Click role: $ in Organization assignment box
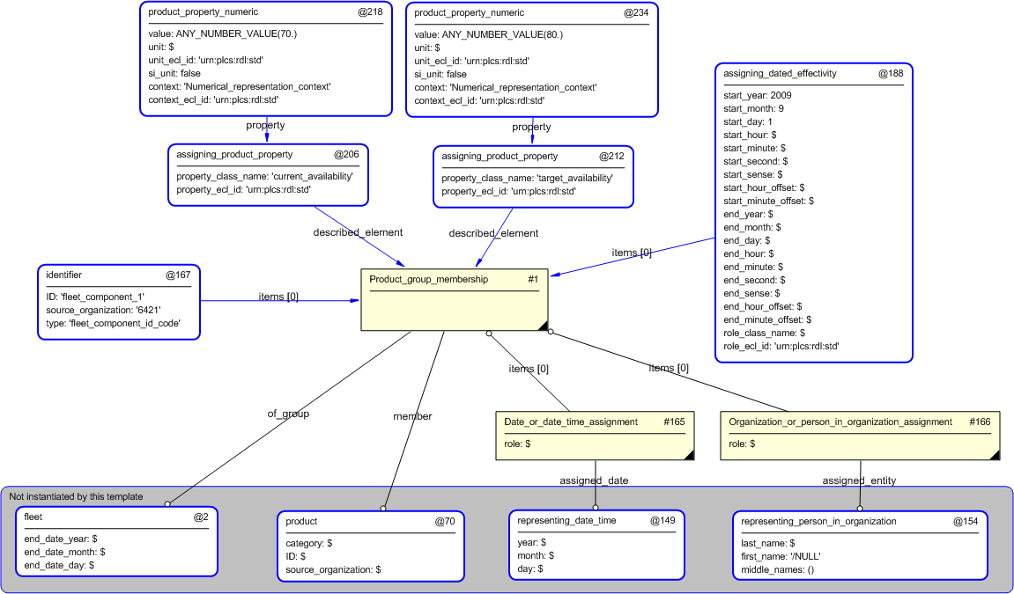 click(x=742, y=444)
